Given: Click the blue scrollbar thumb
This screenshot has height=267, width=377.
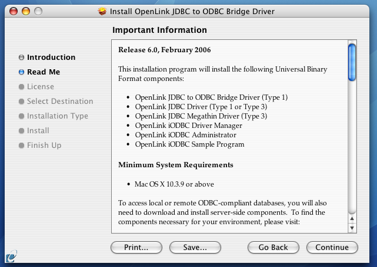Looking at the screenshot, I should click(x=352, y=63).
